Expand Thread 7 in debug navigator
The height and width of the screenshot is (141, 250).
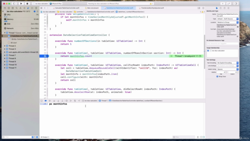coord(5,55)
